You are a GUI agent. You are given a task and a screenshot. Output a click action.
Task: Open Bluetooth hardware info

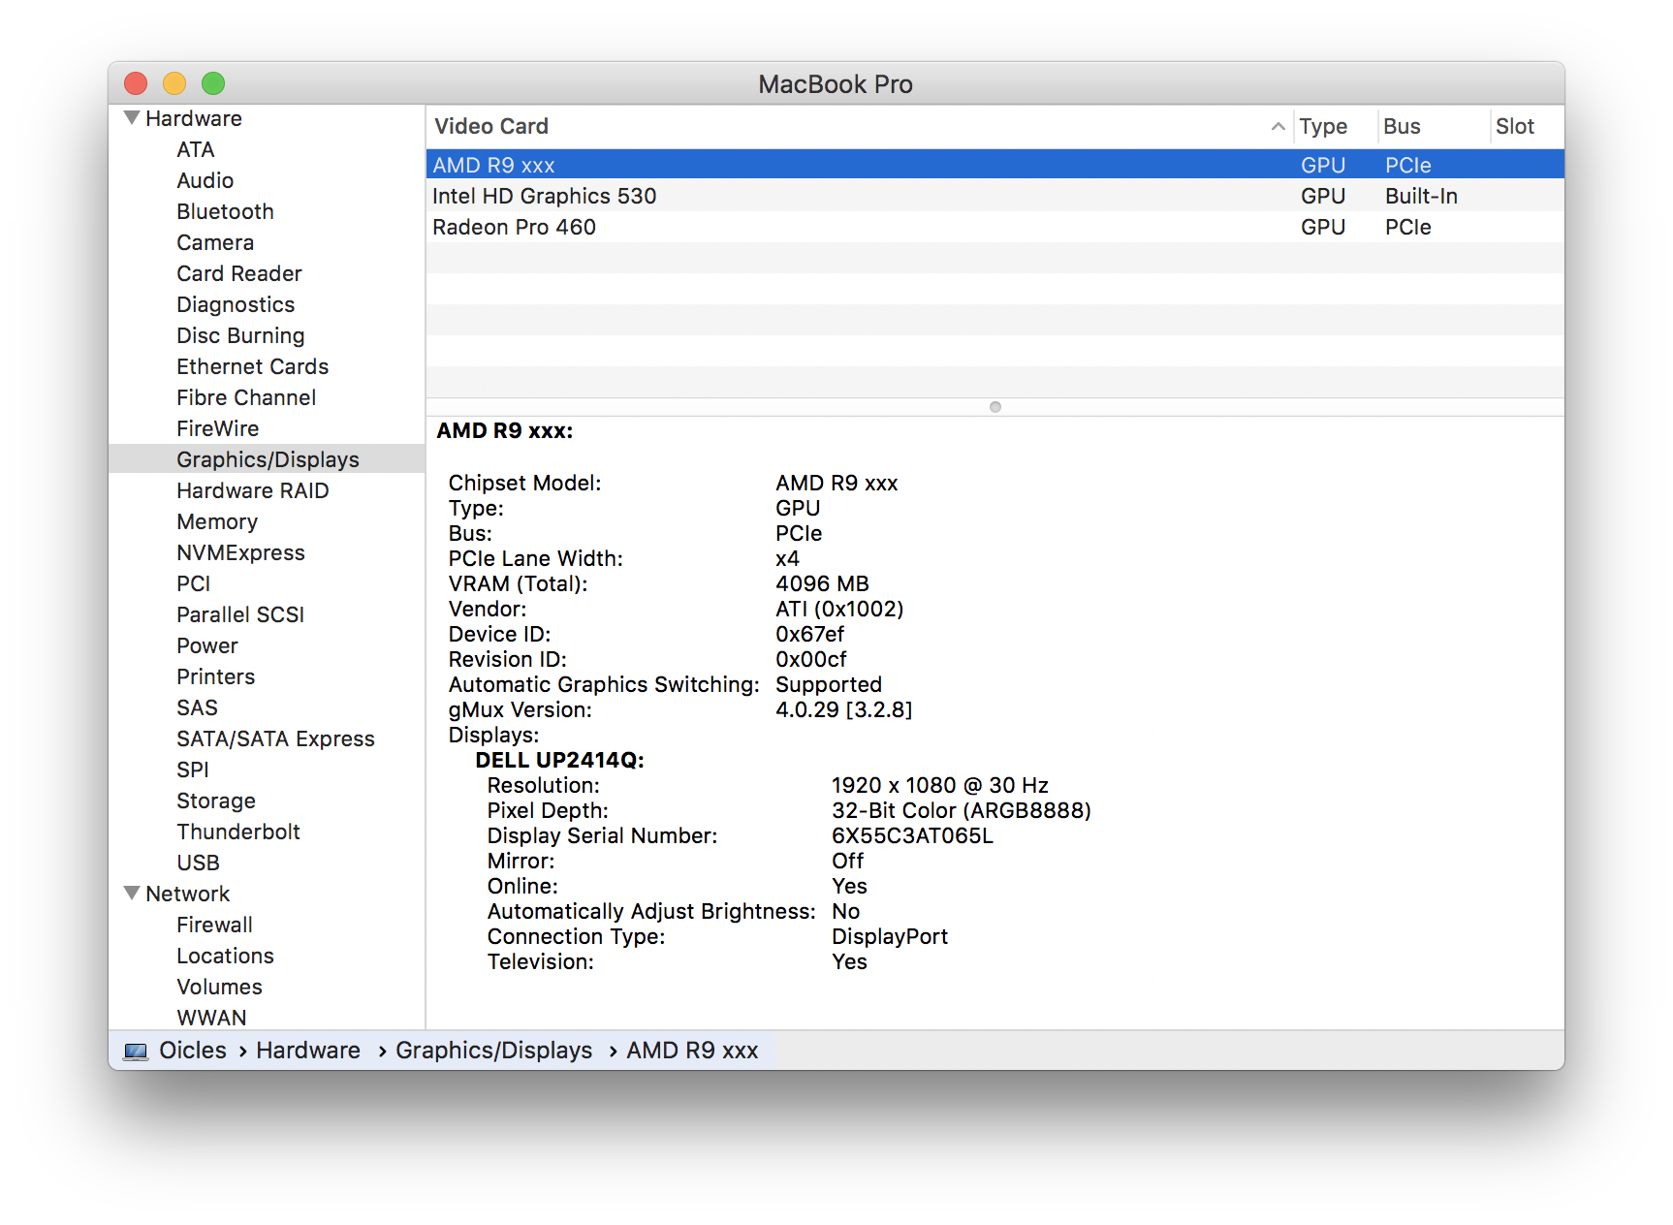pyautogui.click(x=225, y=211)
